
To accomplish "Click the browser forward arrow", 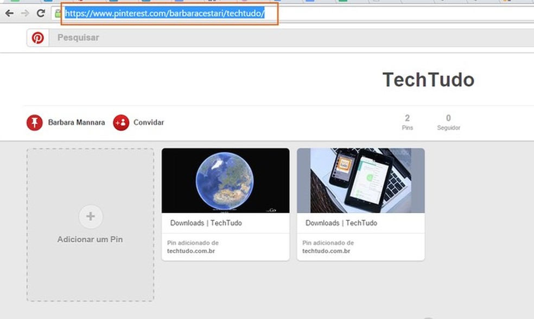I will tap(25, 13).
